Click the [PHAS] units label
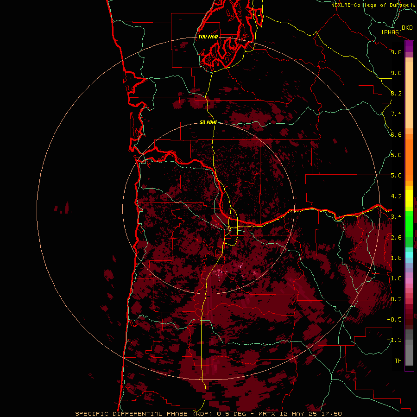 point(392,32)
